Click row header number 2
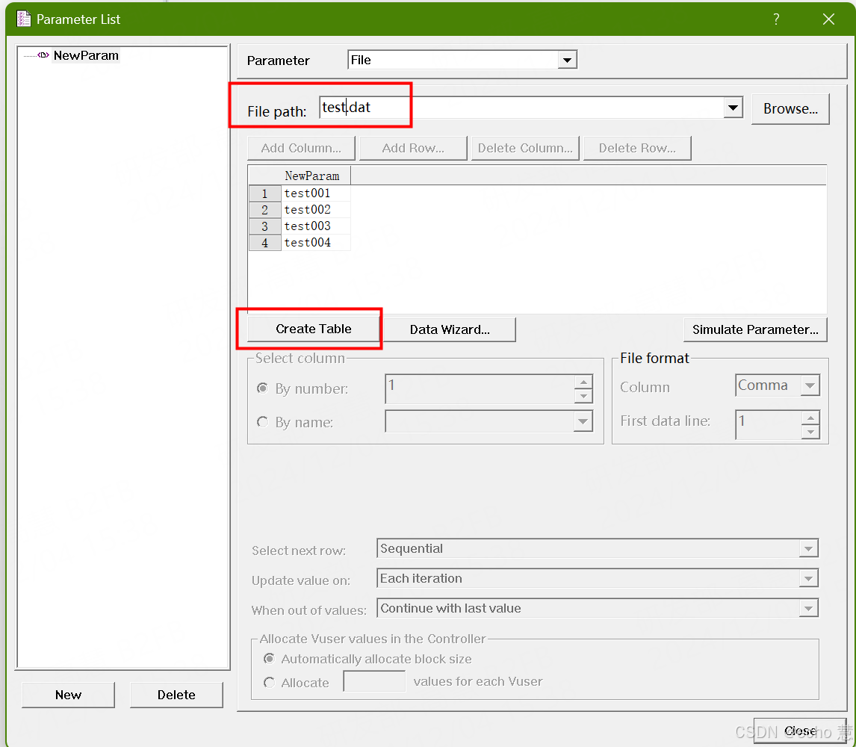856x747 pixels. 264,210
